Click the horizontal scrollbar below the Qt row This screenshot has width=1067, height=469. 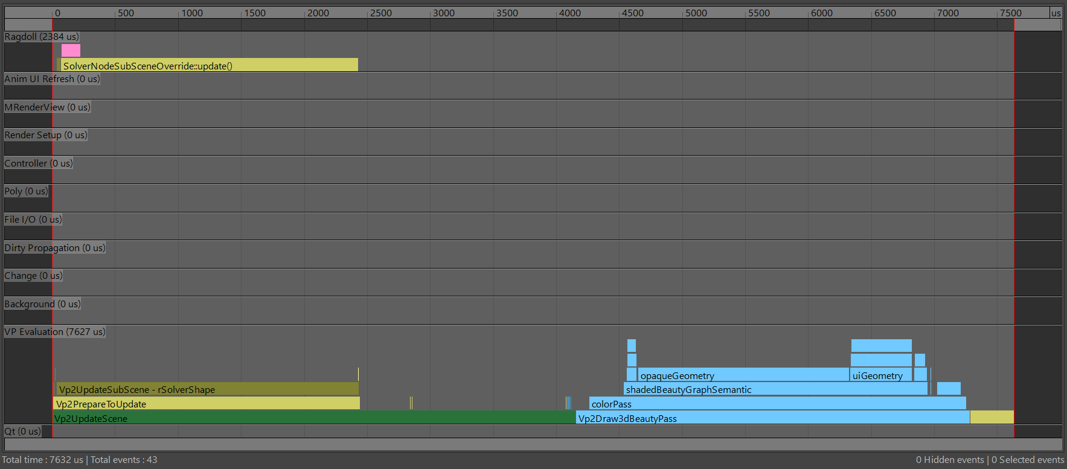533,444
